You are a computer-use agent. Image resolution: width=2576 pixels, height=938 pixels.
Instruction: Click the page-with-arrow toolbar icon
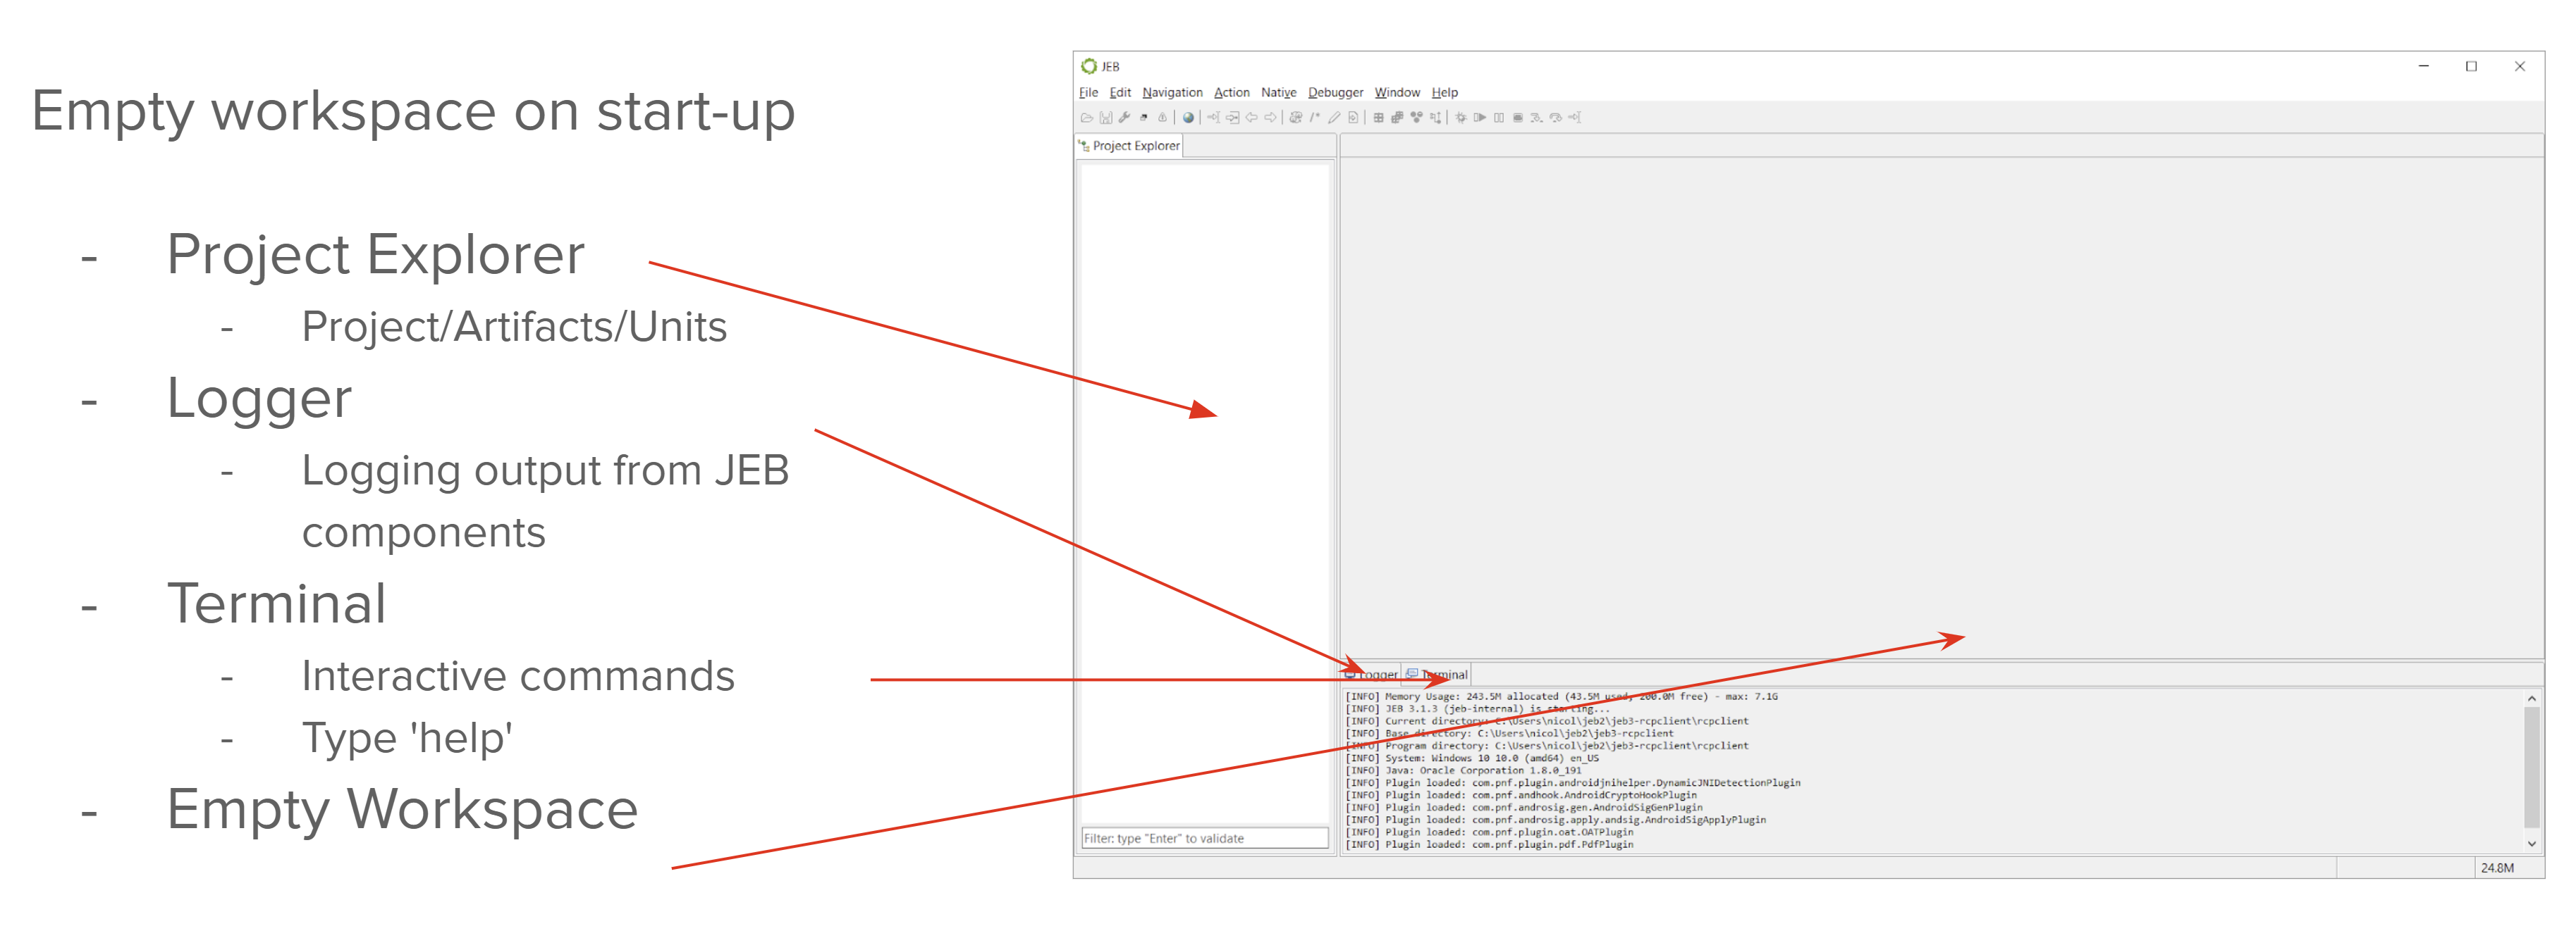(x=1353, y=118)
